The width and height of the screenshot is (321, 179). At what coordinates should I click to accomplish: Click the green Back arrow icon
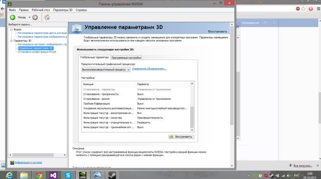coord(13,17)
